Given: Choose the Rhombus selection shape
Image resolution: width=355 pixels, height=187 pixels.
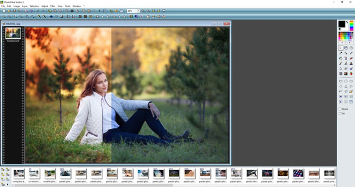Looking at the screenshot, I should 341,86.
